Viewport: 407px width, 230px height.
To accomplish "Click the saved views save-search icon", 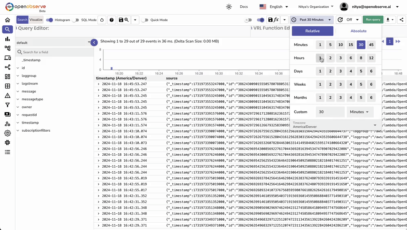I will [124, 20].
